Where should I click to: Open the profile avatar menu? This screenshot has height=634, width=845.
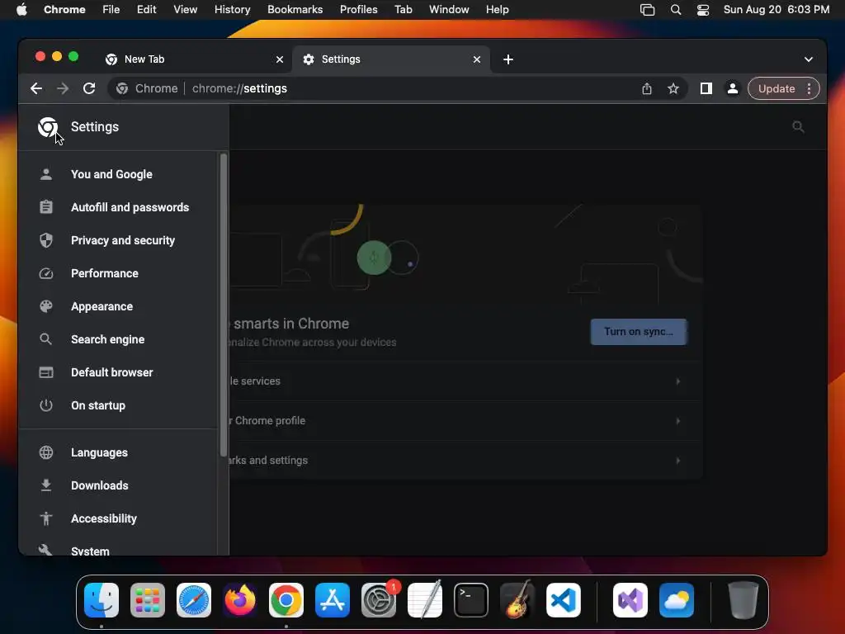[x=733, y=88]
